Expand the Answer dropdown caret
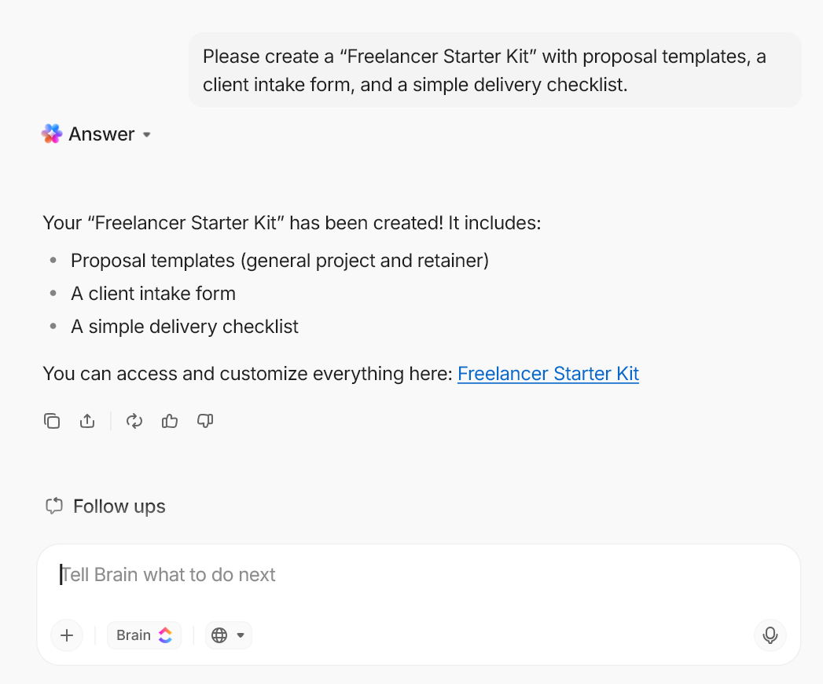823x684 pixels. [x=147, y=135]
